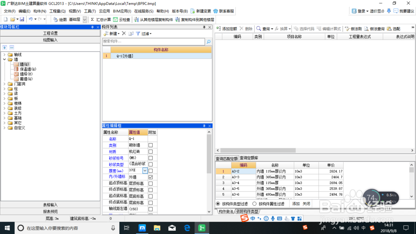Open the 帮助(H) menu
The image size is (416, 234).
tap(163, 11)
